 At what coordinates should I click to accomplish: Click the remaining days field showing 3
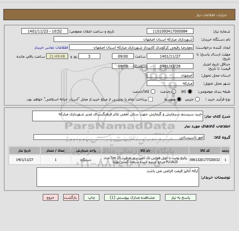pyautogui.click(x=89, y=56)
